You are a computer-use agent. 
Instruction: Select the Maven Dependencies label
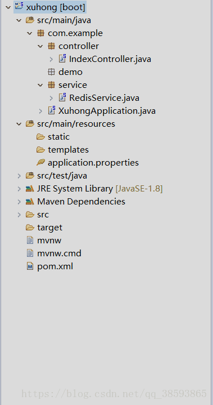click(x=81, y=202)
